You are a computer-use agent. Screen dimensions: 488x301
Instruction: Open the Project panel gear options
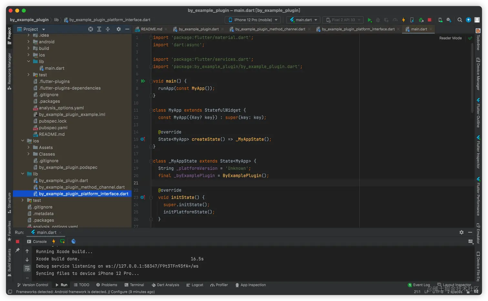(x=118, y=29)
